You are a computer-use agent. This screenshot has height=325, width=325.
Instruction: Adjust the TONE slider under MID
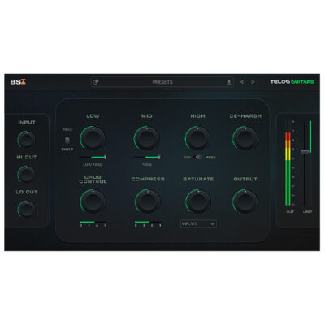[x=146, y=157]
